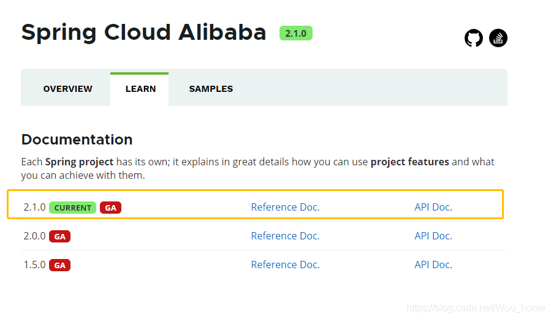551x319 pixels.
Task: Click the green 2.1.0 badge beside title
Action: 295,33
